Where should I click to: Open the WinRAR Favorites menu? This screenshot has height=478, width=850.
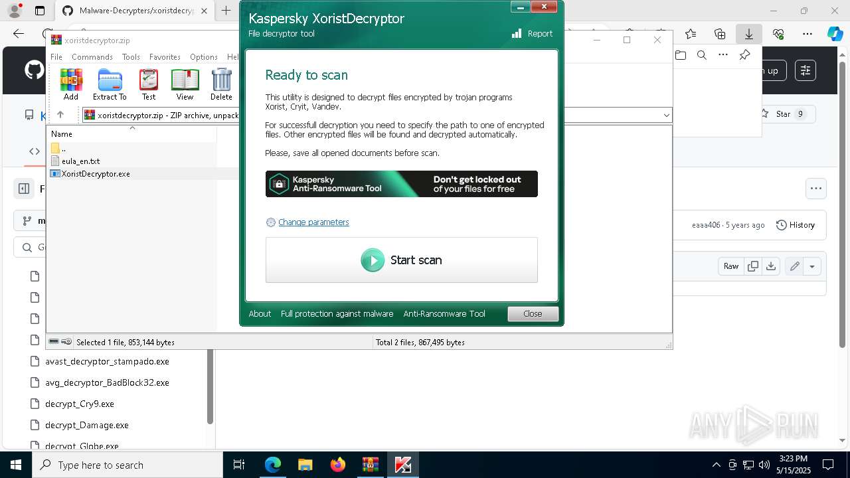165,57
